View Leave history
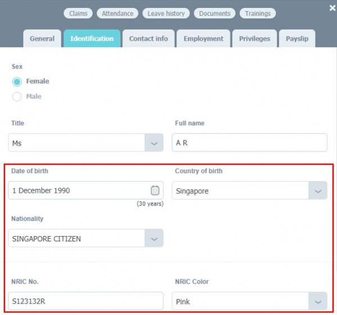The width and height of the screenshot is (337, 315). point(166,13)
